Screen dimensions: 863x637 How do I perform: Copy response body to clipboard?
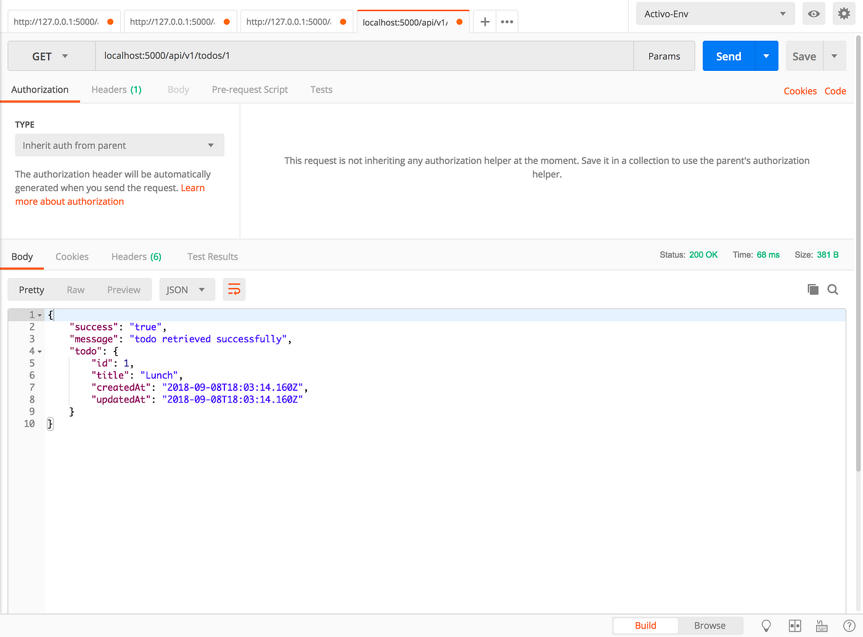point(813,289)
